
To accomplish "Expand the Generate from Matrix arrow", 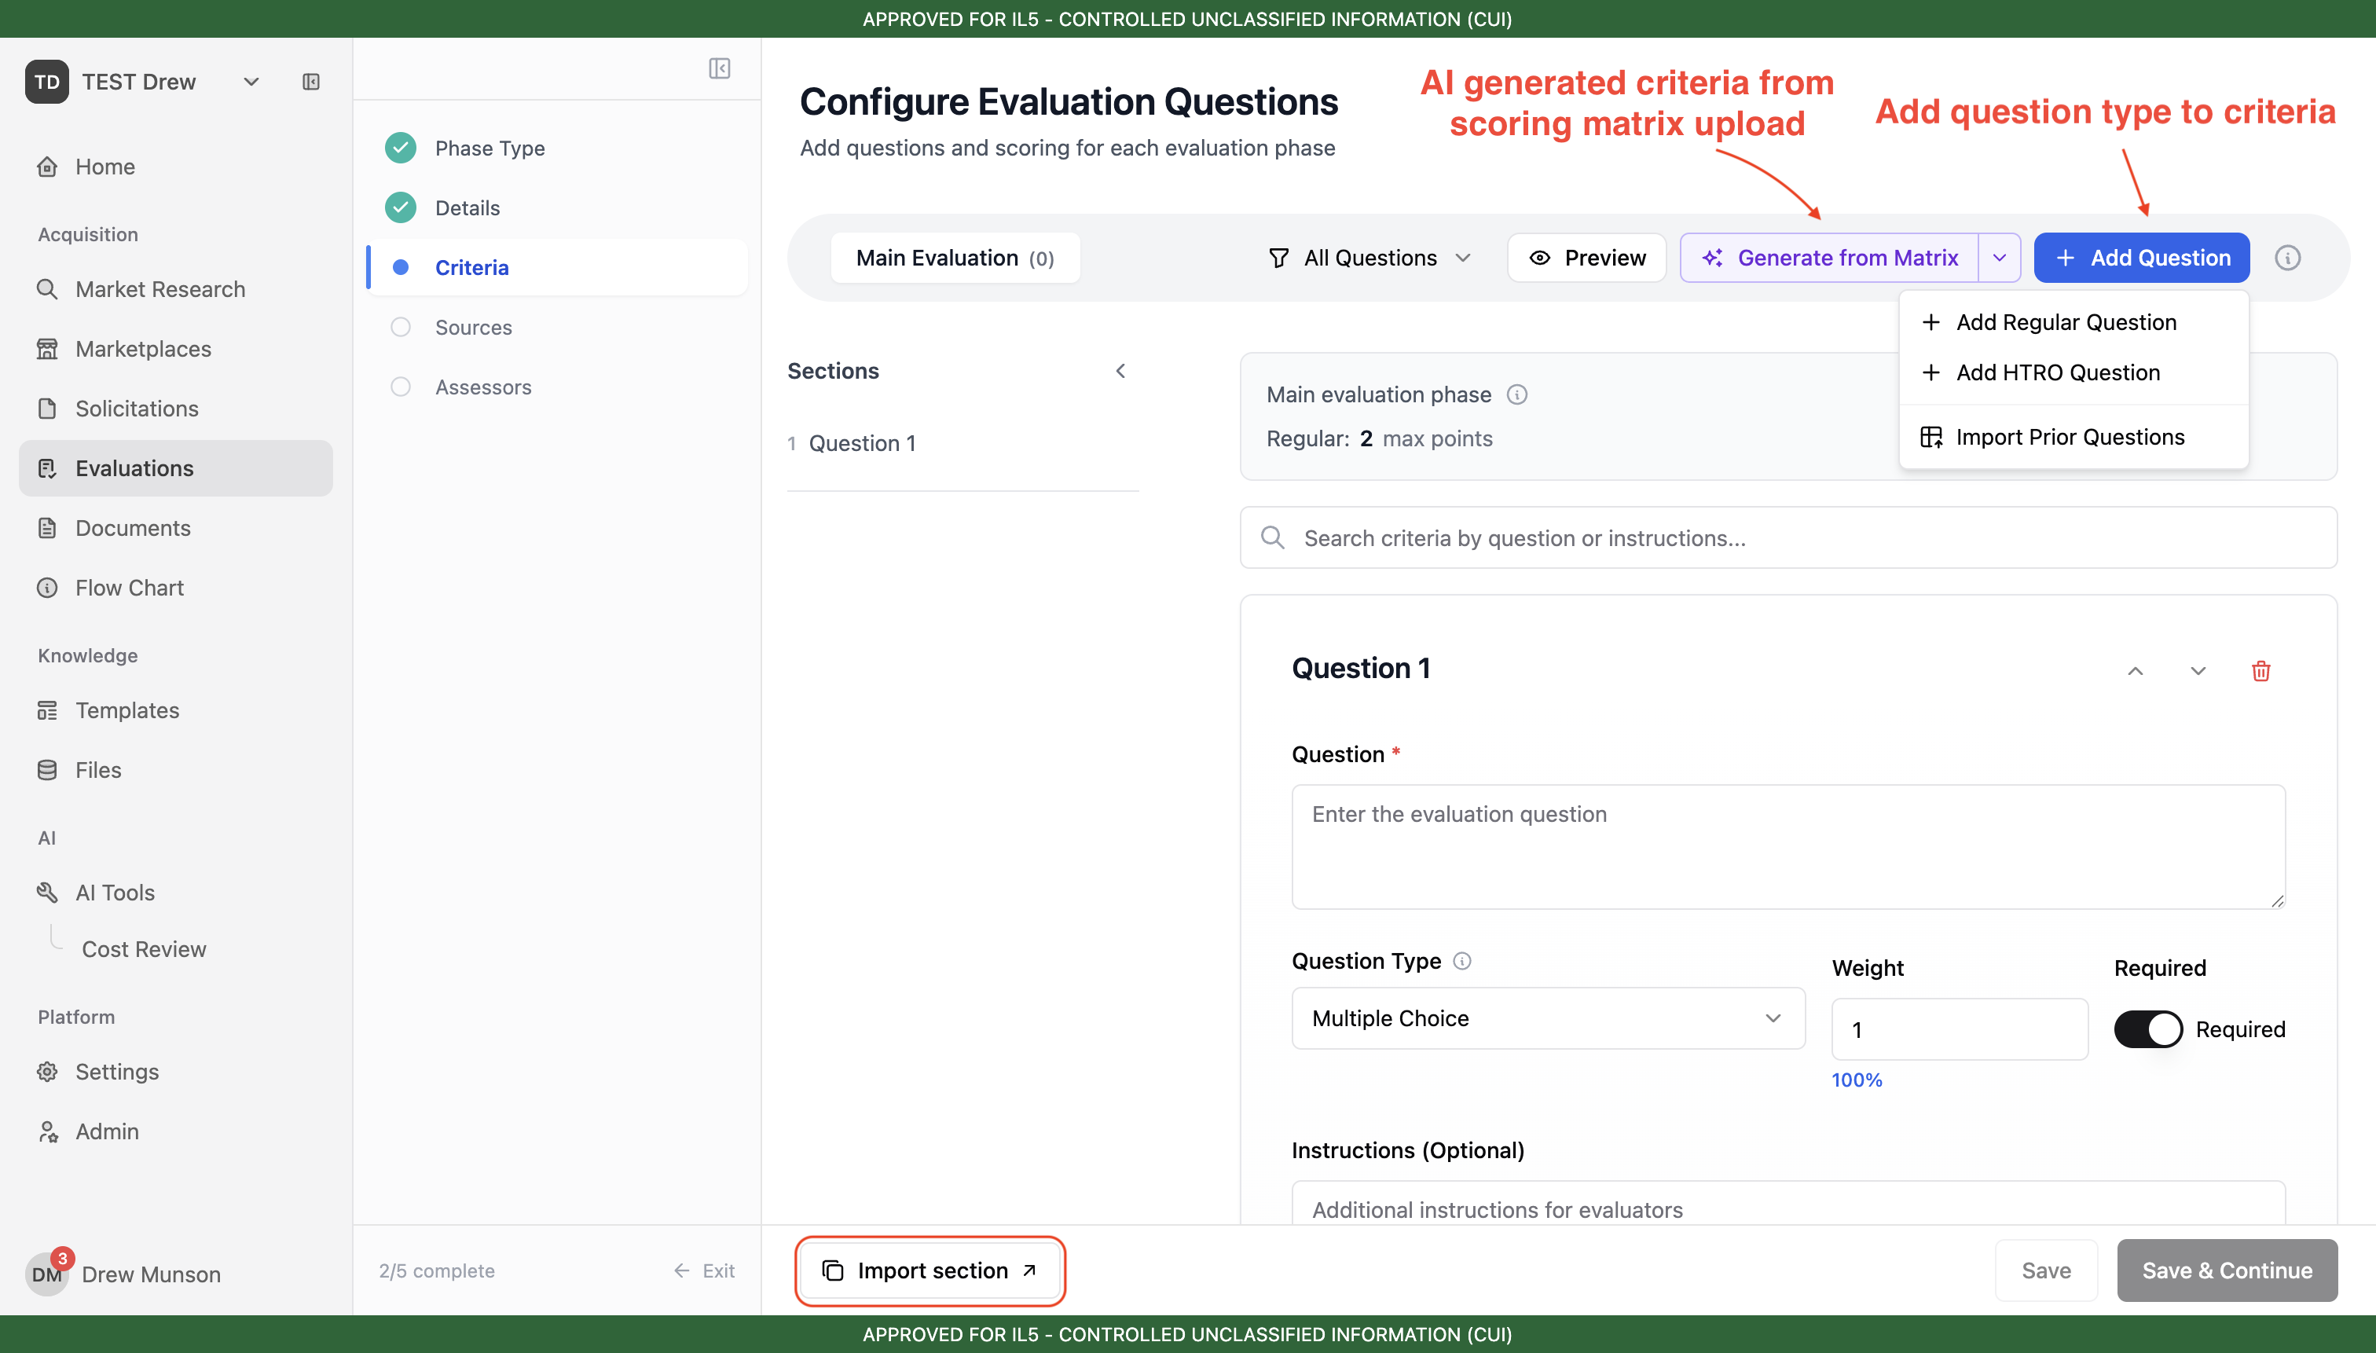I will (x=1999, y=258).
